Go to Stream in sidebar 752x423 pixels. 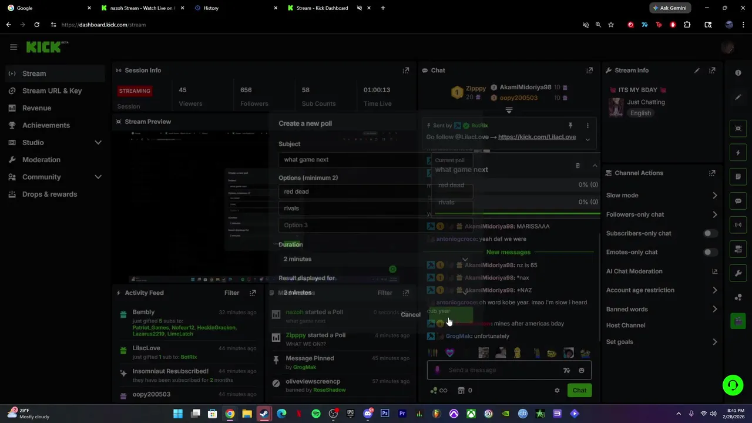(55, 73)
